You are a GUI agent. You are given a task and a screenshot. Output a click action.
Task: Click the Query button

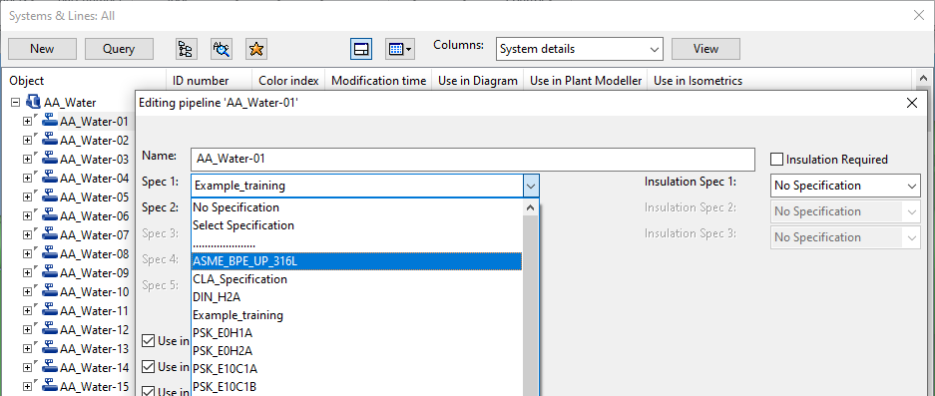[x=119, y=49]
